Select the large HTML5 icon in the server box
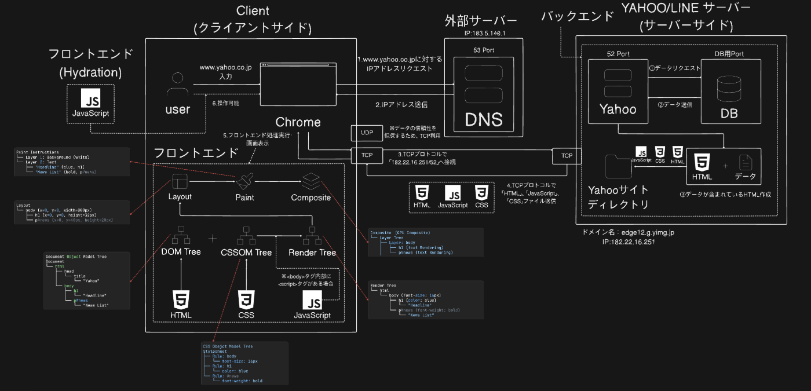 (702, 162)
